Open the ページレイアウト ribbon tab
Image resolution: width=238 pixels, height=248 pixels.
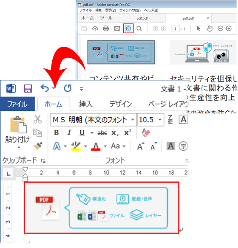coord(168,104)
